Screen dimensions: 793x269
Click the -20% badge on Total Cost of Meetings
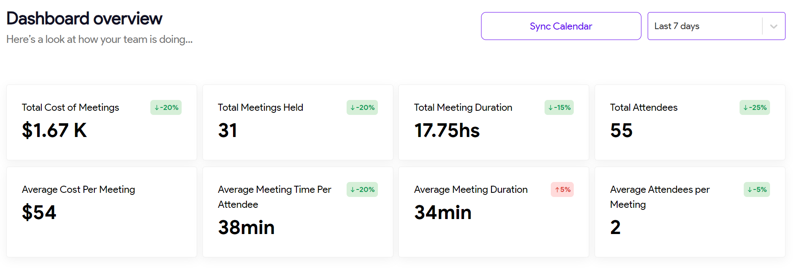pyautogui.click(x=166, y=107)
